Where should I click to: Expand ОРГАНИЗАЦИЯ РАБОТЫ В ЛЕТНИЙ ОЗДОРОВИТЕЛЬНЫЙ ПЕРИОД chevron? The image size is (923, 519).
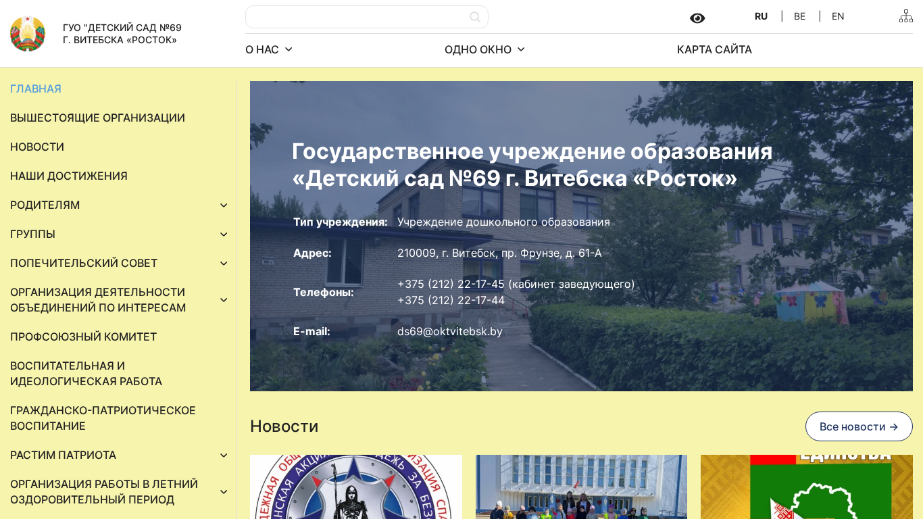tap(224, 492)
